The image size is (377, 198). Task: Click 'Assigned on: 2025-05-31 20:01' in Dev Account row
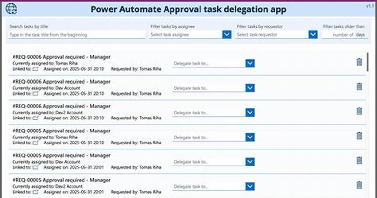pyautogui.click(x=74, y=167)
